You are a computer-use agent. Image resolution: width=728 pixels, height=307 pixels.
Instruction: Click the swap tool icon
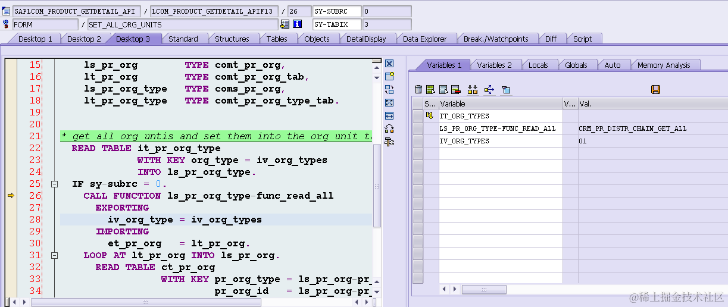[389, 89]
